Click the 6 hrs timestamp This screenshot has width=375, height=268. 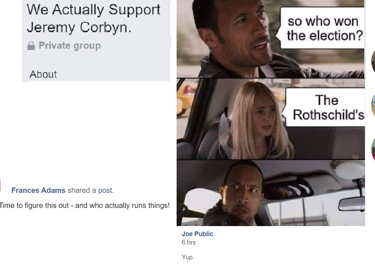click(x=189, y=243)
